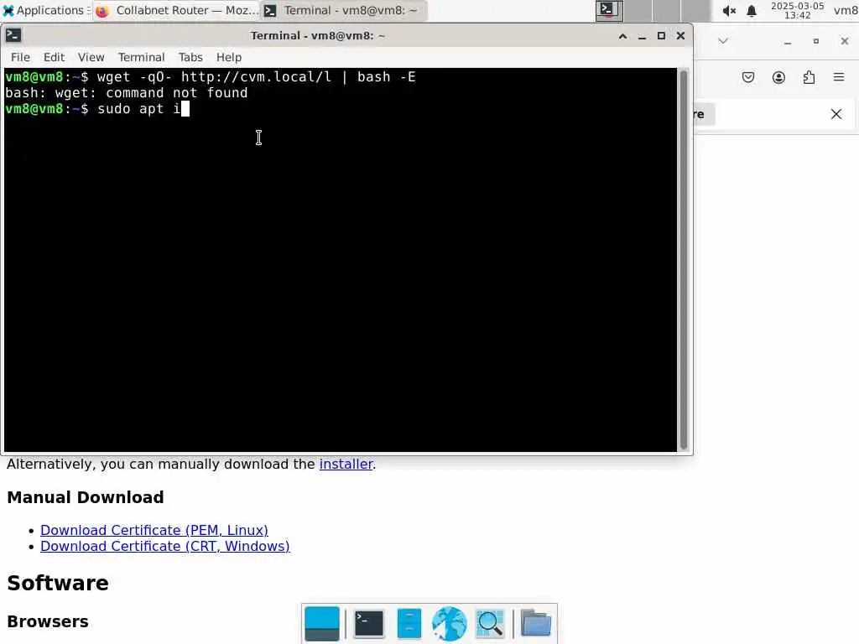Click the terminal vertical scrollbar
This screenshot has width=859, height=644.
click(x=683, y=260)
